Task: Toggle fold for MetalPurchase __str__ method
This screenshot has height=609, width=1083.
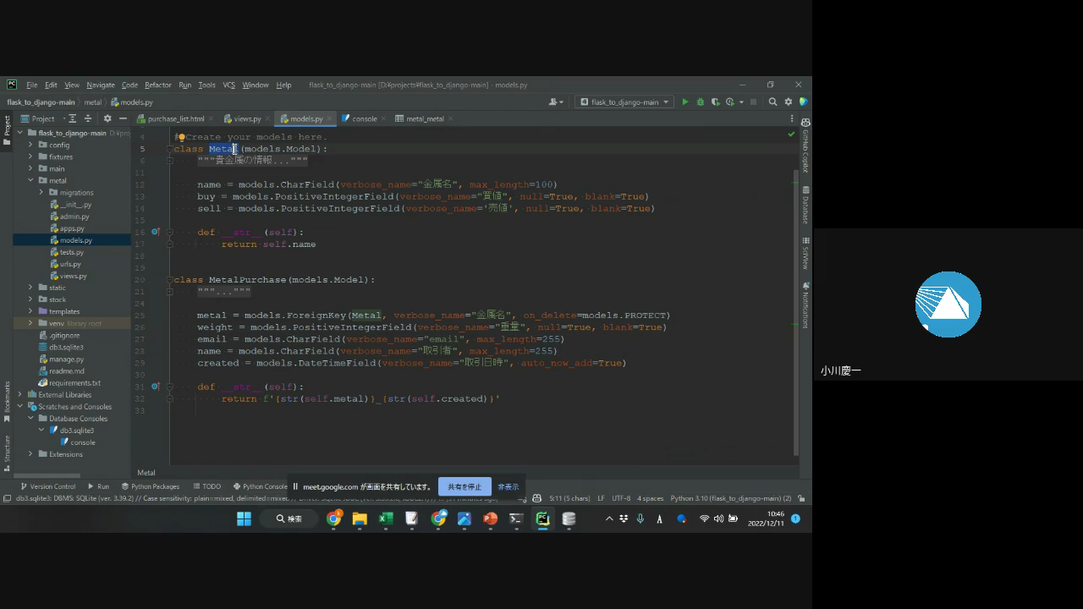Action: [x=170, y=387]
